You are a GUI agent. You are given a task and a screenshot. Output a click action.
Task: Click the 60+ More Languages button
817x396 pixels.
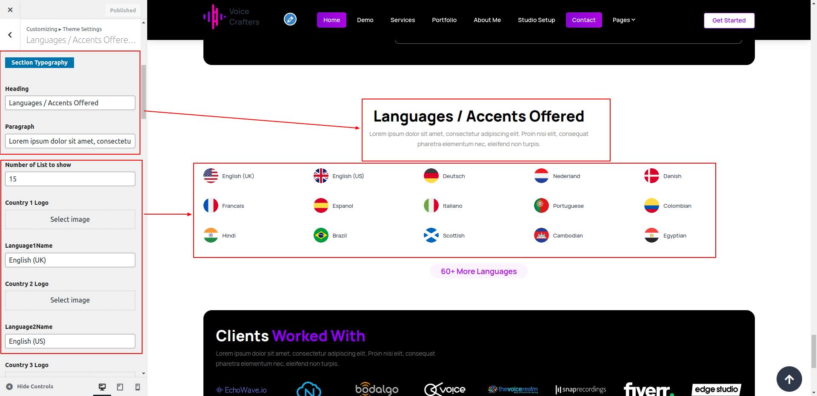tap(479, 272)
